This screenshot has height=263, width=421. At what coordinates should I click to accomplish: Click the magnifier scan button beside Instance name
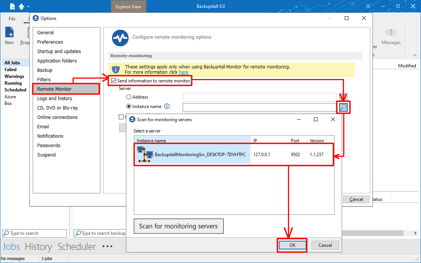[x=344, y=108]
